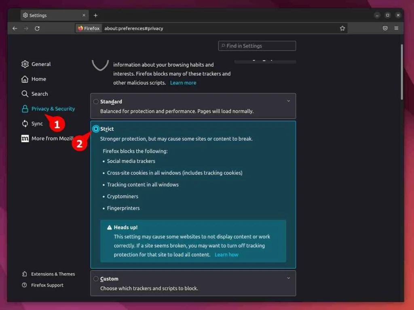Screen dimensions: 414x310
Task: Click the magnifier icon in Find in Settings
Action: [x=223, y=46]
